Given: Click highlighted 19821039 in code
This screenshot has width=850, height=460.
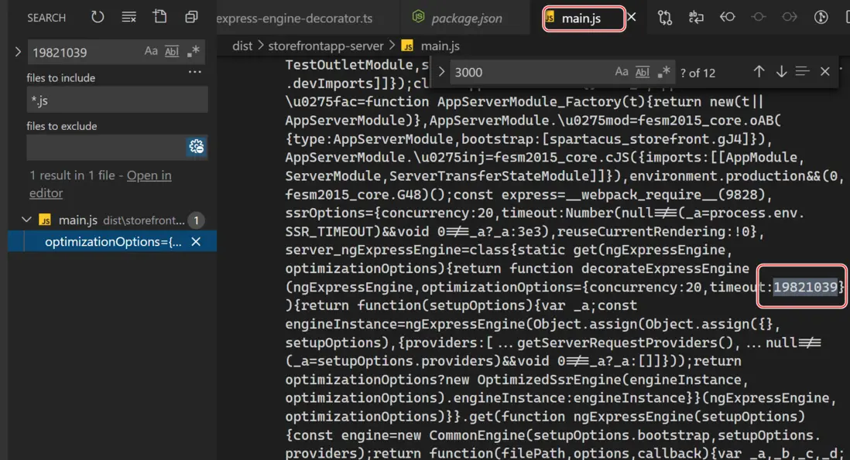Looking at the screenshot, I should [x=805, y=287].
